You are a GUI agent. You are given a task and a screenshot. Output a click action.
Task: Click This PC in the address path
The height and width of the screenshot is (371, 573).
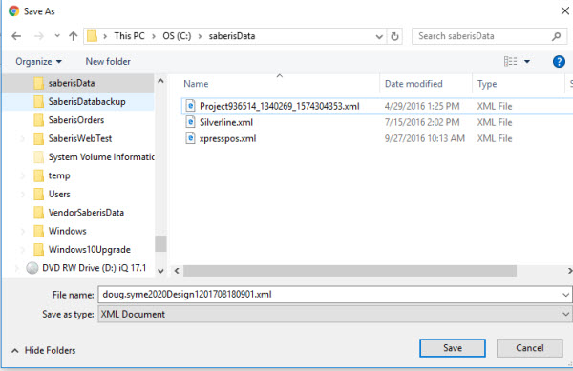point(129,36)
